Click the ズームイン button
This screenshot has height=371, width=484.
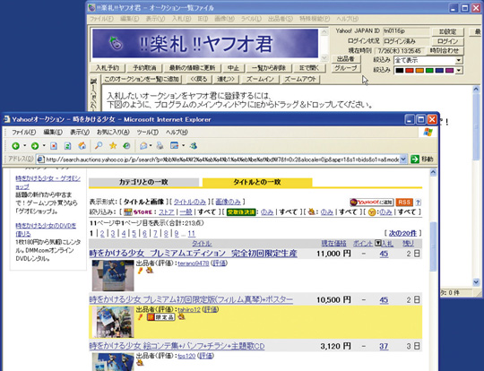point(260,80)
